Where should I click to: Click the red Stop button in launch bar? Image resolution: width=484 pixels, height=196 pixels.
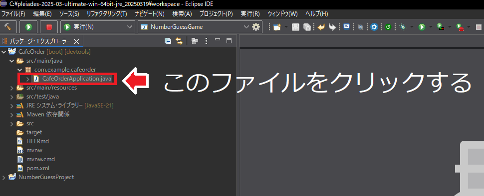[49, 27]
